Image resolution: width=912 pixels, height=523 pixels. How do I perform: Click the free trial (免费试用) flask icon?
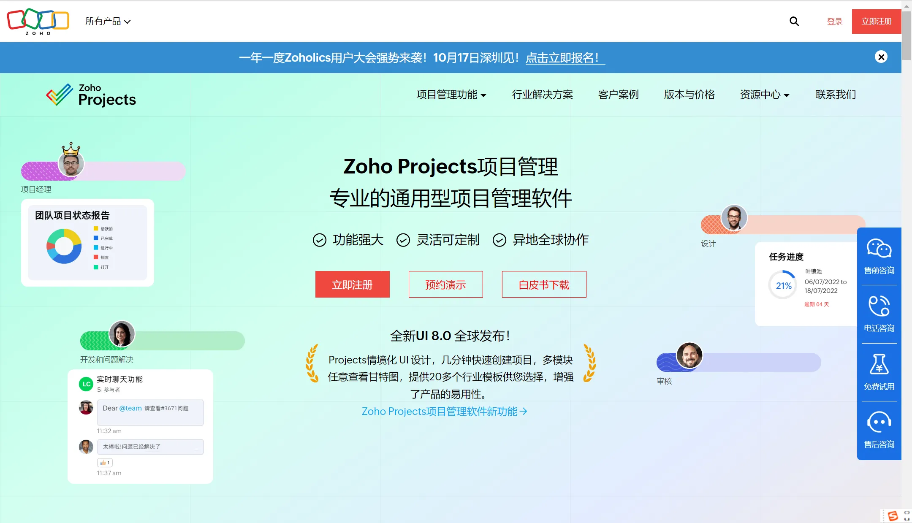click(879, 364)
